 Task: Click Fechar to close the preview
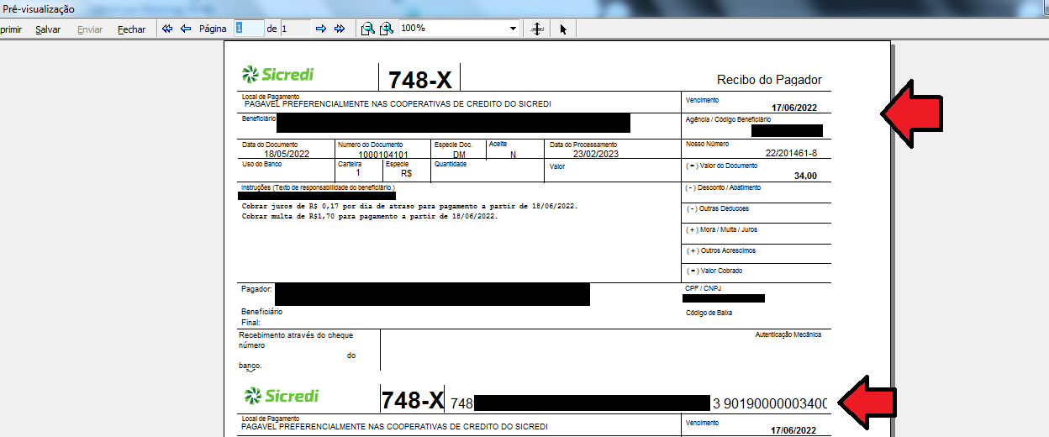click(131, 29)
